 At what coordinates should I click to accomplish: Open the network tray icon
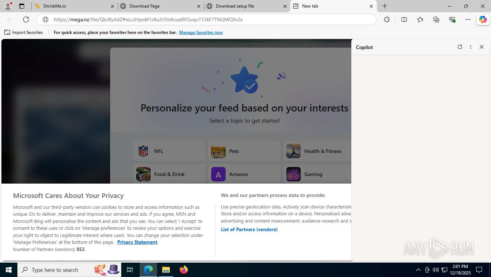coord(444,270)
